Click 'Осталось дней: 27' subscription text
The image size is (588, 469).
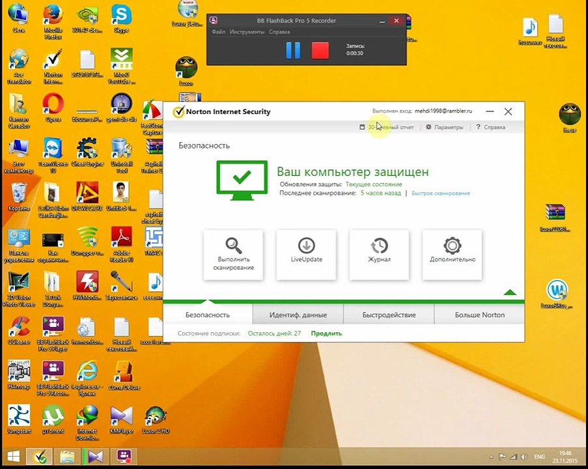(x=274, y=333)
